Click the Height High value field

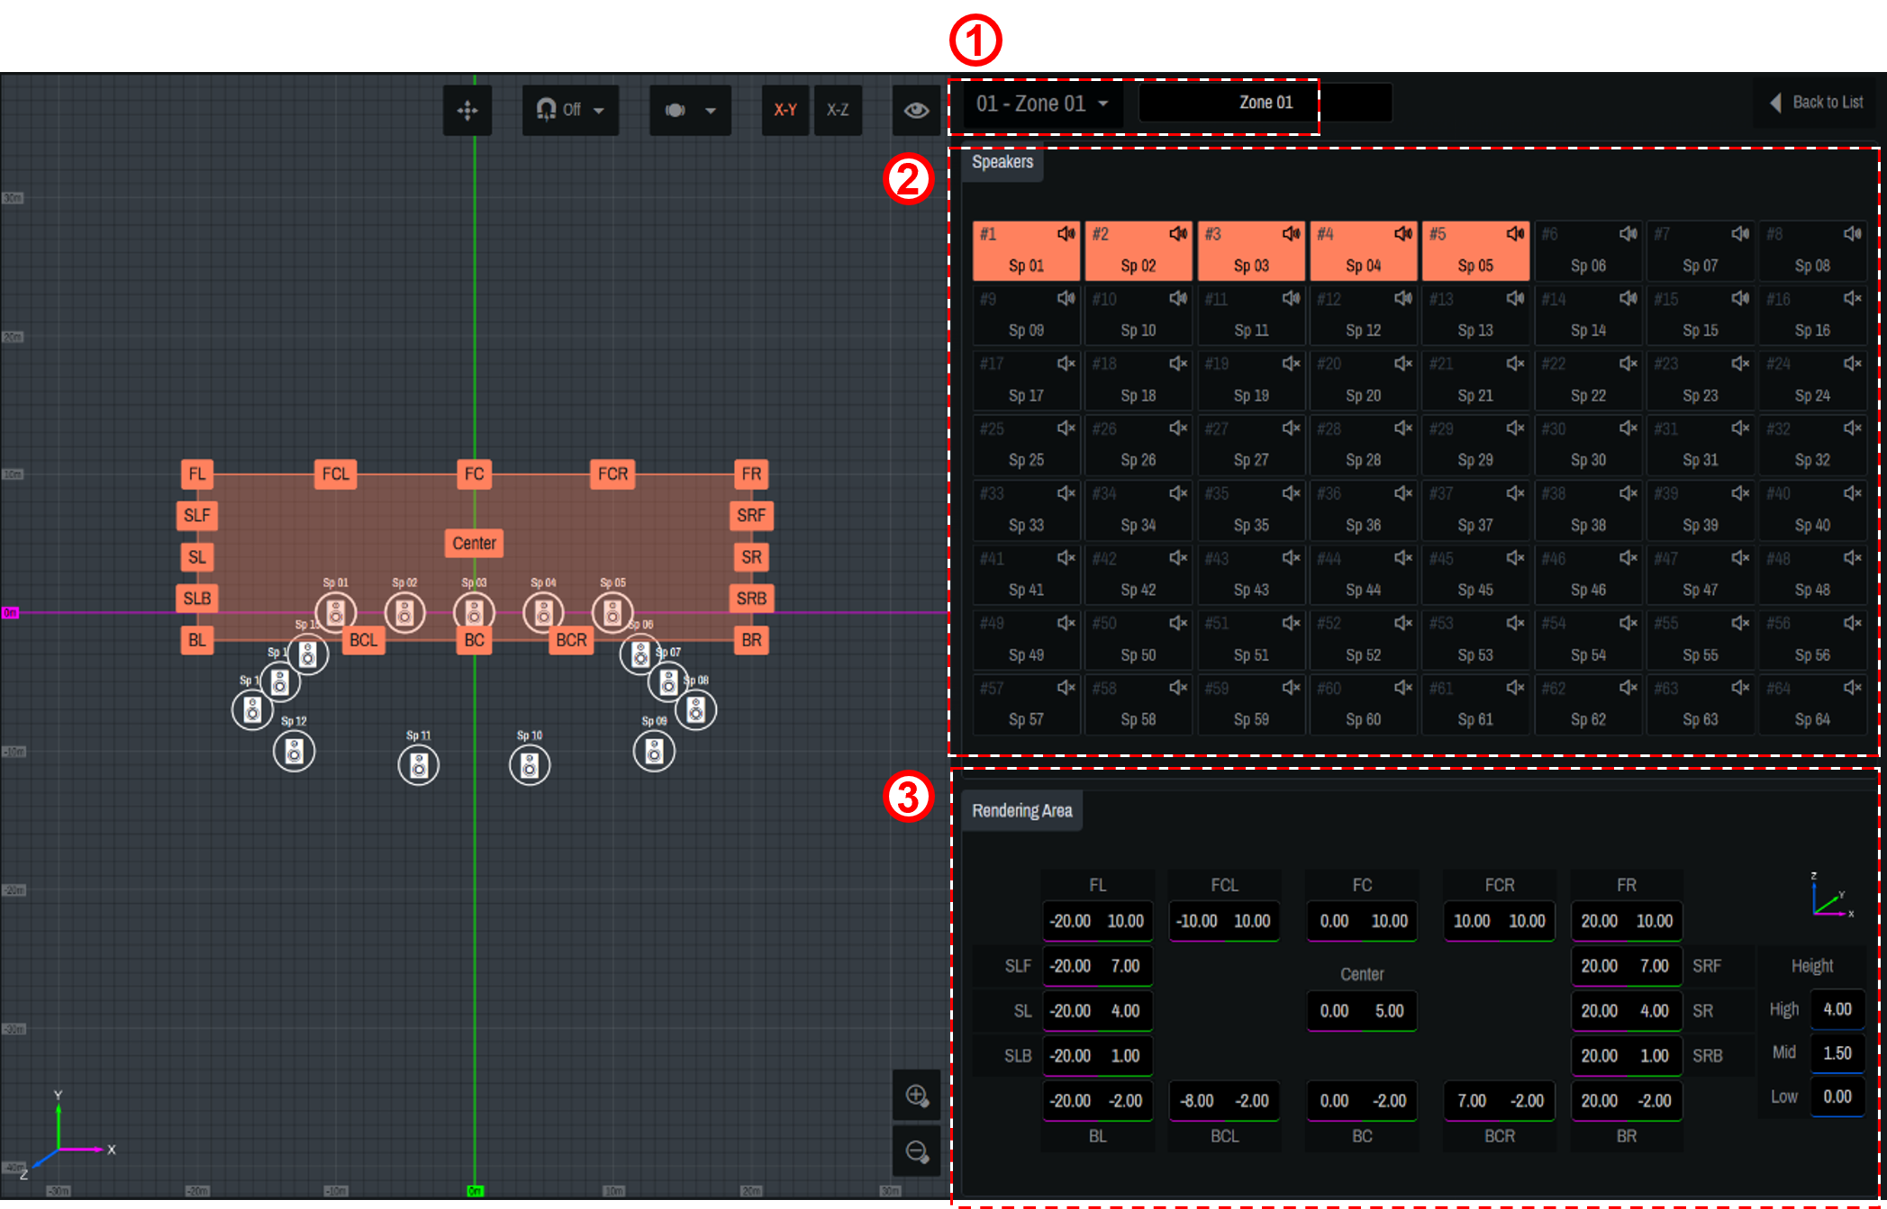(1837, 1009)
